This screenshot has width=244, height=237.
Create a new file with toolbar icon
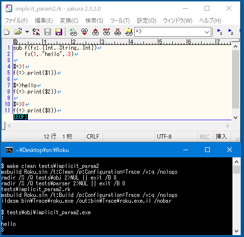[7, 31]
